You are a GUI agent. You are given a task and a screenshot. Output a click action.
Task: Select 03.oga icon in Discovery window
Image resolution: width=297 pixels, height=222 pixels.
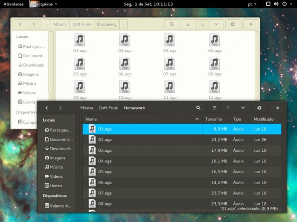[169, 40]
